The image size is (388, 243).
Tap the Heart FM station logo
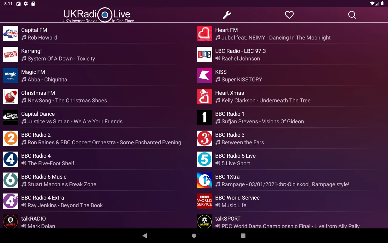pyautogui.click(x=205, y=33)
